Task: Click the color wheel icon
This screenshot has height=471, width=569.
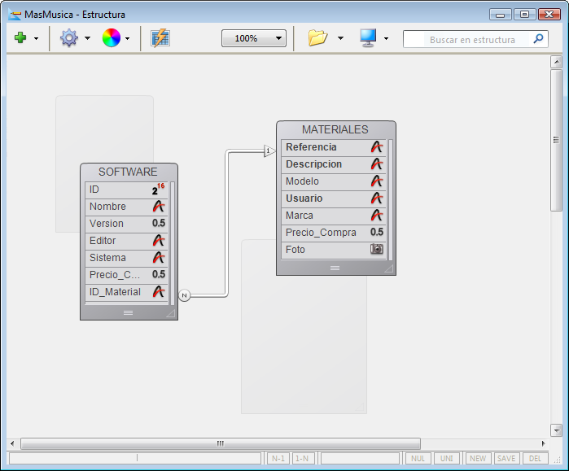Action: click(x=111, y=38)
